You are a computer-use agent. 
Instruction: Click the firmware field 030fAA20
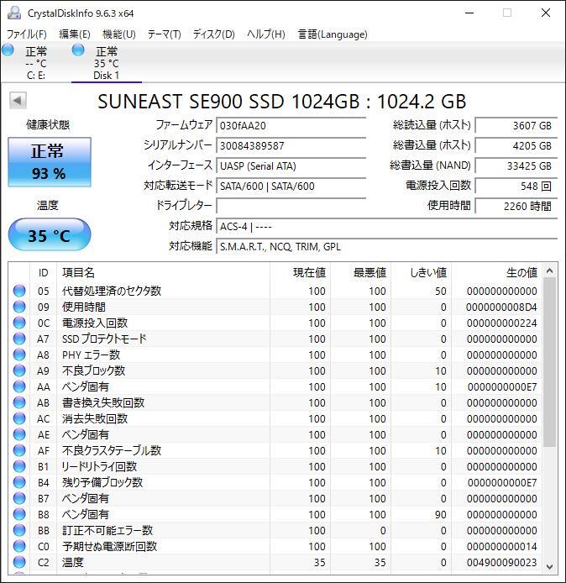(x=291, y=126)
